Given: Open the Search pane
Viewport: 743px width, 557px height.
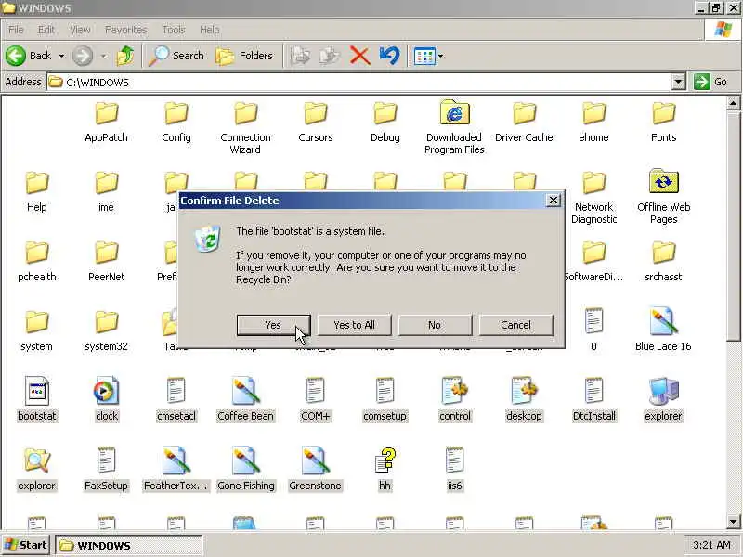Looking at the screenshot, I should click(176, 56).
